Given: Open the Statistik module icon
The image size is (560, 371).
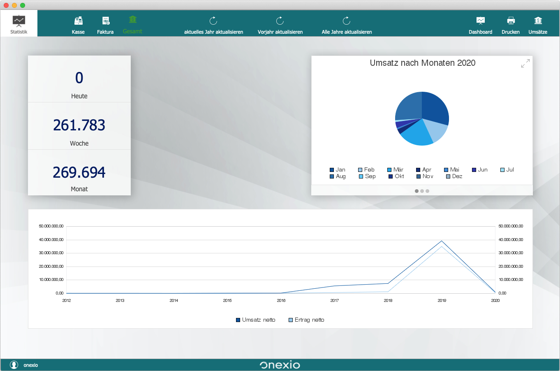Looking at the screenshot, I should pos(19,24).
